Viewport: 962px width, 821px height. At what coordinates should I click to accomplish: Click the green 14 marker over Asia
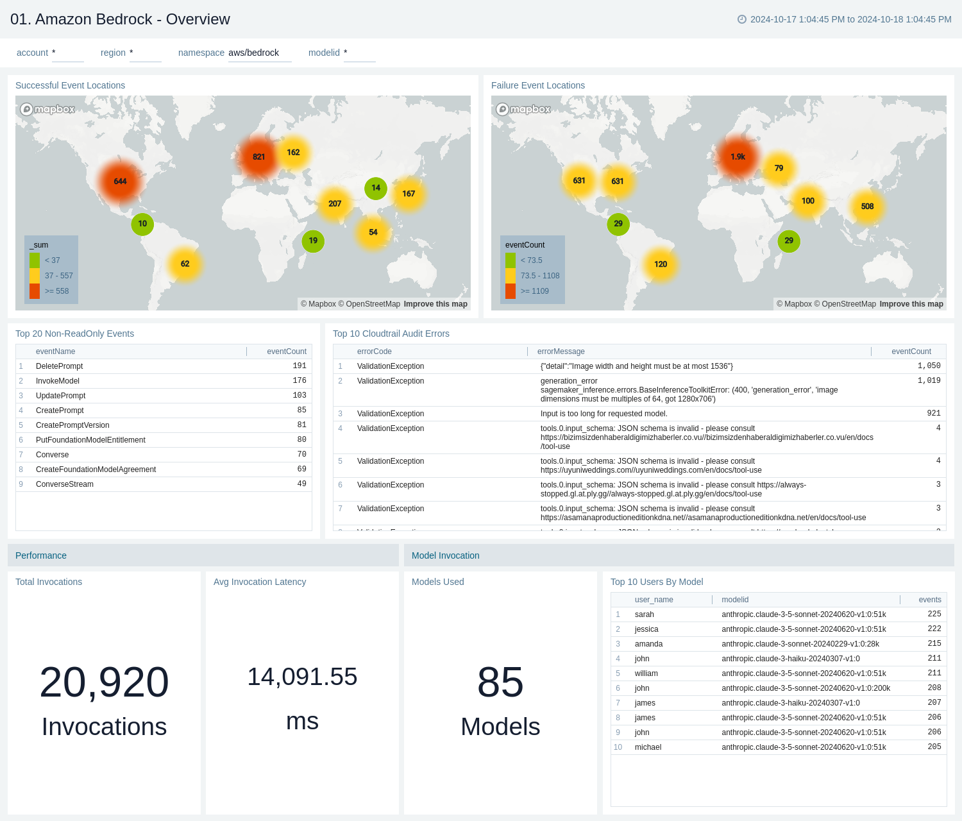tap(375, 188)
